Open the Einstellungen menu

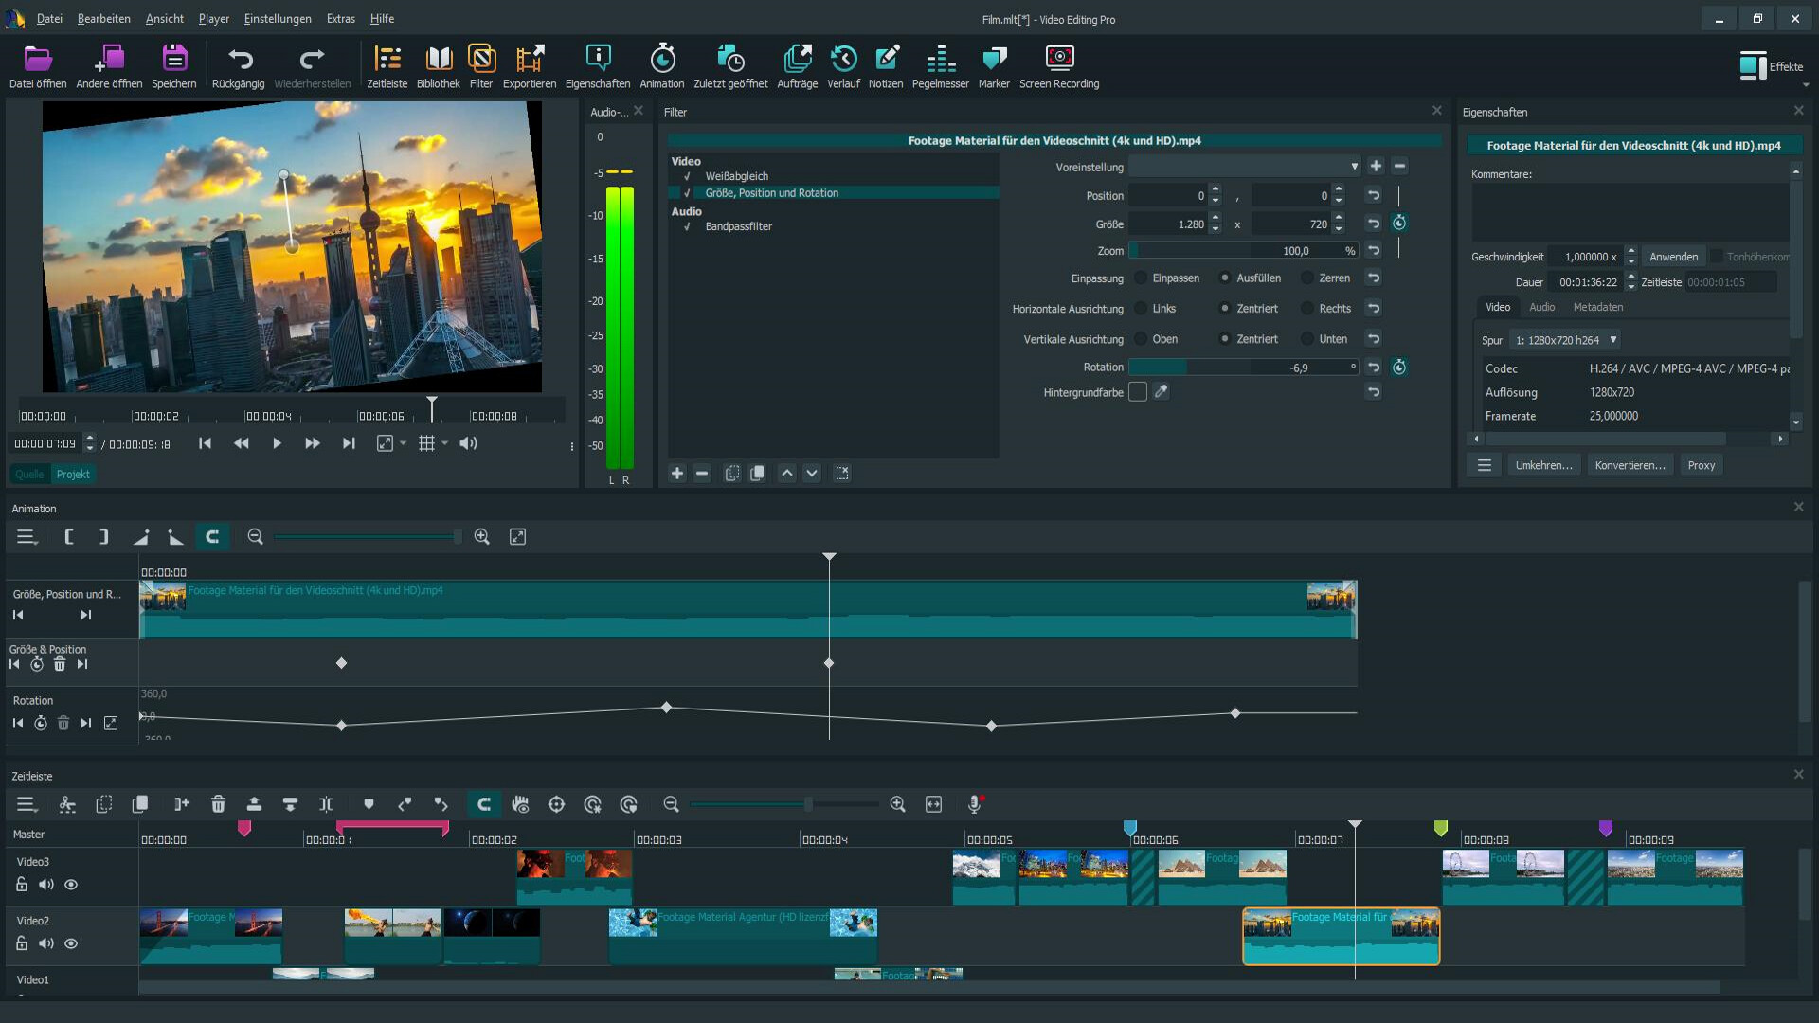click(x=277, y=18)
